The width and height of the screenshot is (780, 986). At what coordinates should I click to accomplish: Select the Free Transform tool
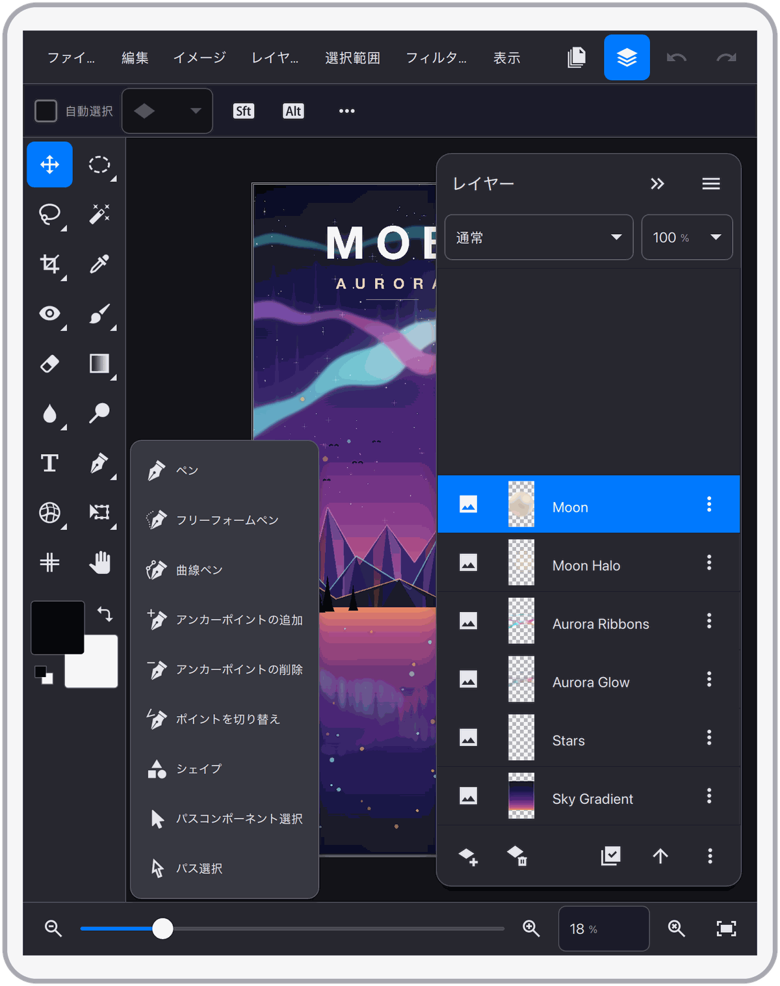point(99,513)
